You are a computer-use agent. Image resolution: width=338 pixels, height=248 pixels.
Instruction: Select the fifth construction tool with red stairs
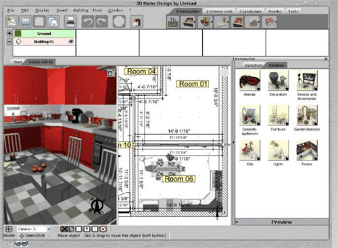(237, 22)
